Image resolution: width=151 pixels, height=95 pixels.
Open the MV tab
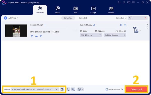click(75, 10)
